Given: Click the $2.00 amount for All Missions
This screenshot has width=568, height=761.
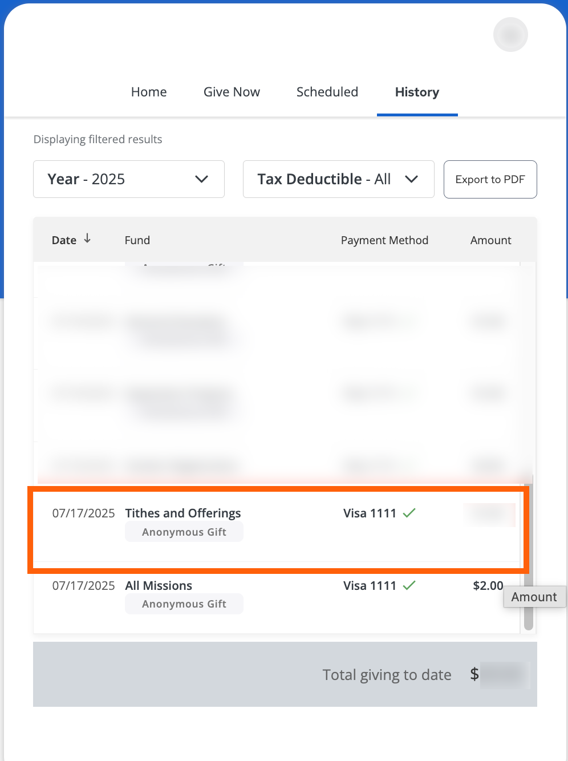Looking at the screenshot, I should tap(488, 585).
